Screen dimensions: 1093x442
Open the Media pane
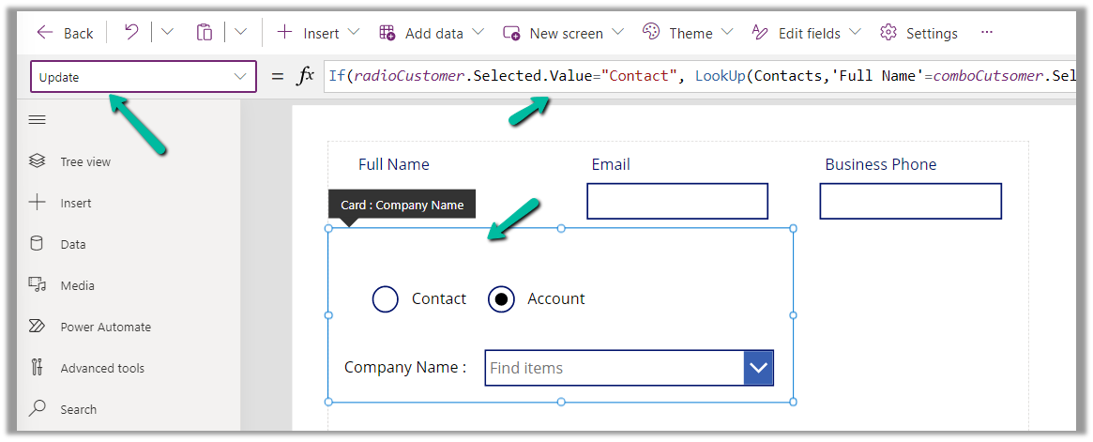tap(77, 285)
